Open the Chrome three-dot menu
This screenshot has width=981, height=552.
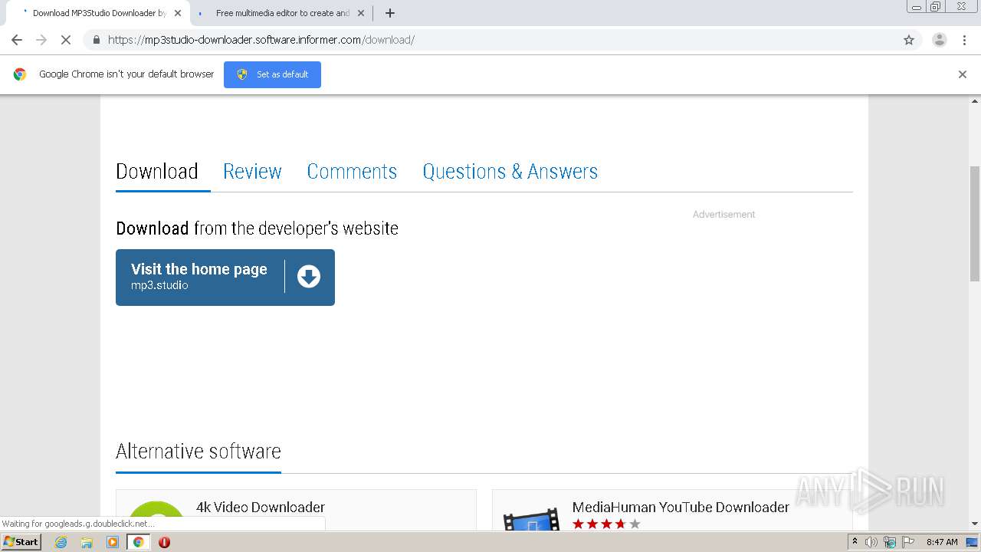964,40
